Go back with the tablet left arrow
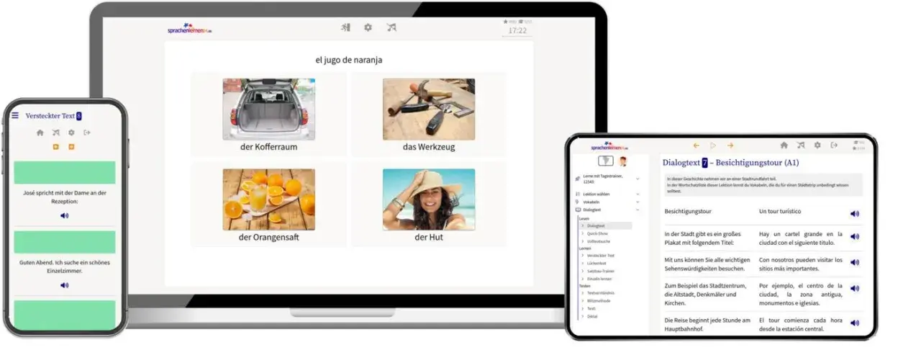 tap(696, 145)
